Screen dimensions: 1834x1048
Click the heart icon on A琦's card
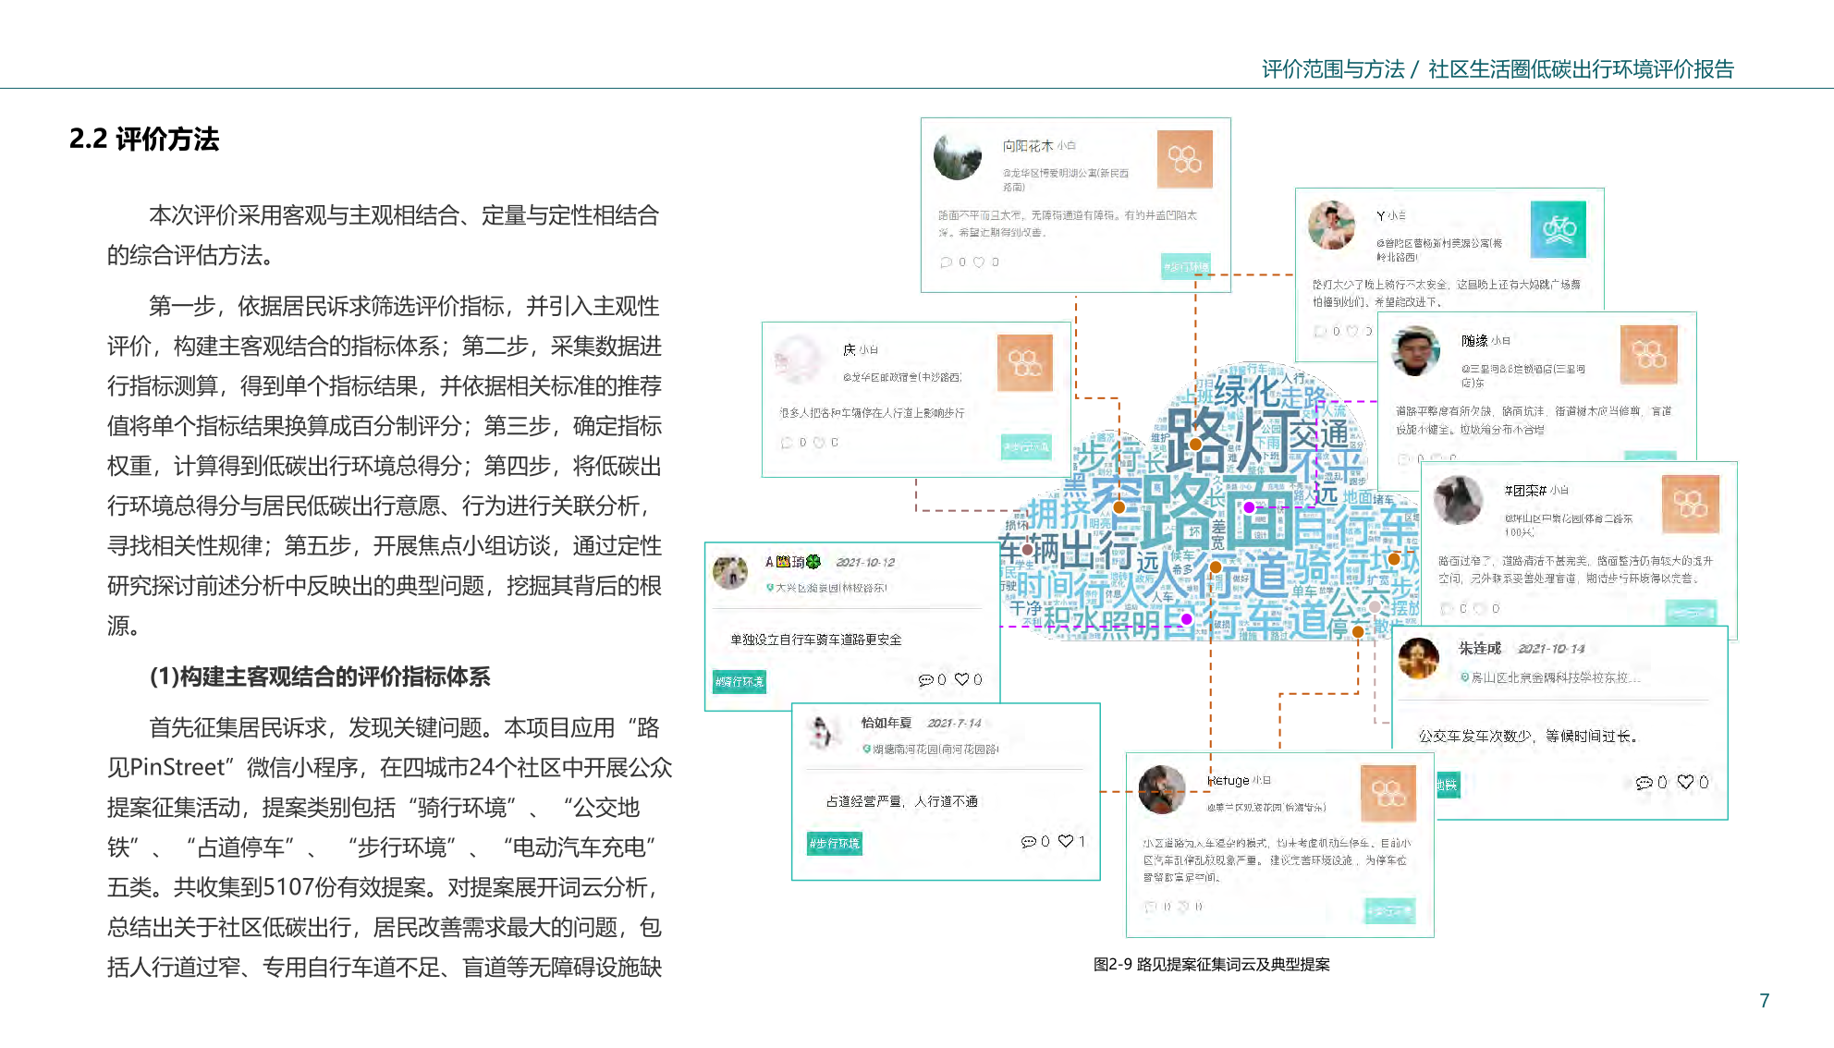pos(961,679)
